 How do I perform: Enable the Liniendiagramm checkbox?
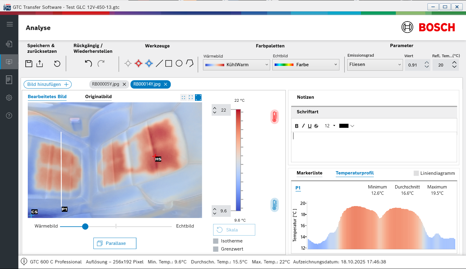pyautogui.click(x=416, y=173)
